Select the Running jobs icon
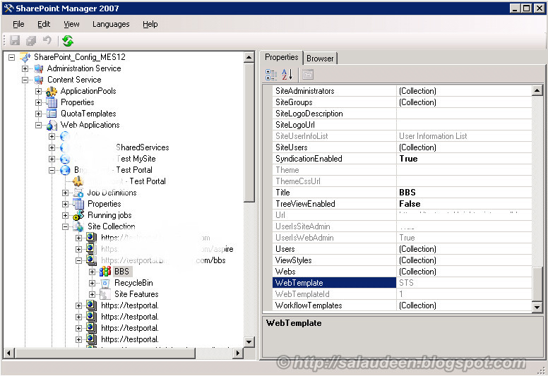548x376 pixels. tap(78, 215)
